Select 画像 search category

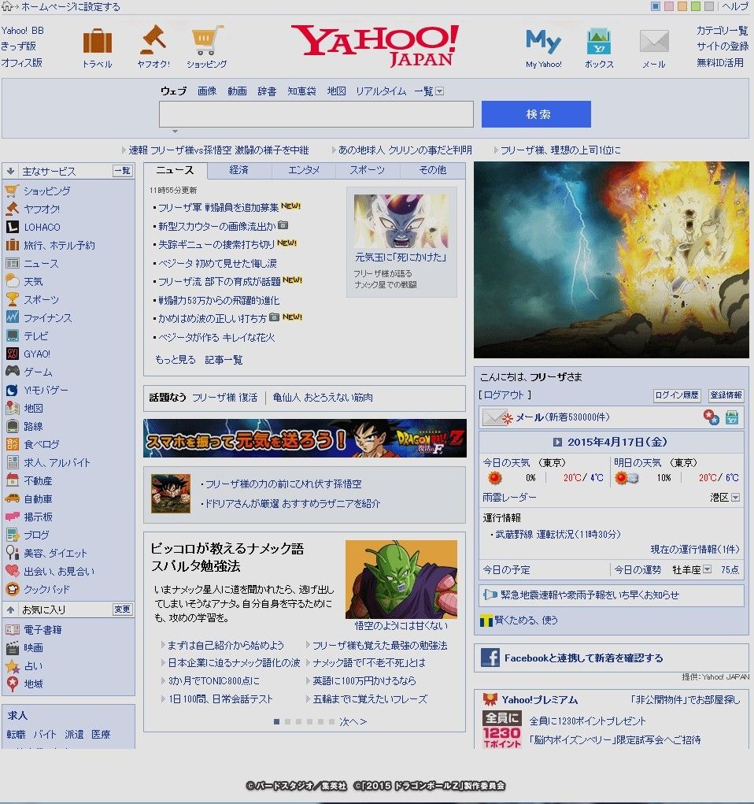pos(207,91)
